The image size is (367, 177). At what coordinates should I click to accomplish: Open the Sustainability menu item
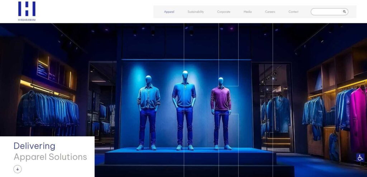tap(196, 12)
